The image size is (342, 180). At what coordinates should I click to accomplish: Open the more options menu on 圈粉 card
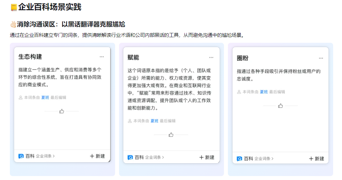321,58
